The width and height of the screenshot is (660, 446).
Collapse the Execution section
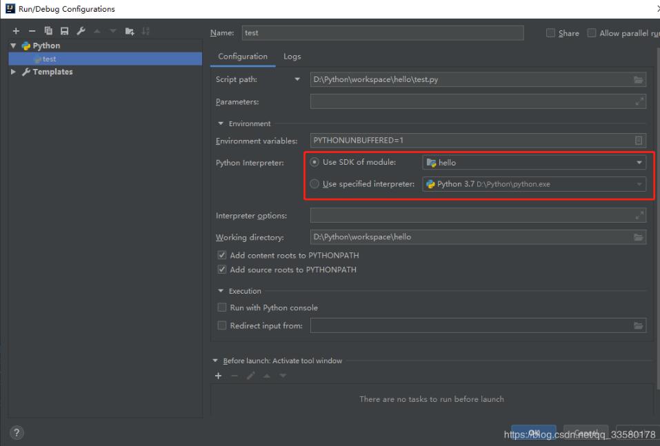[x=221, y=291]
